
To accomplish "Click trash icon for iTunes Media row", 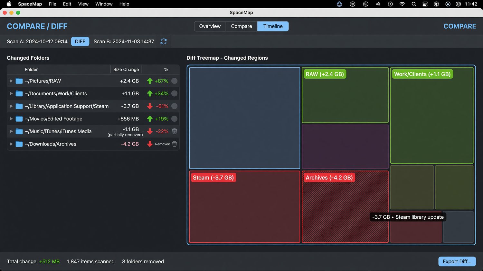I will [x=175, y=131].
